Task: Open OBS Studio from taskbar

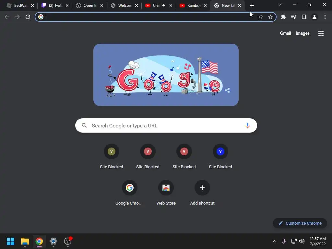Action: (x=68, y=241)
